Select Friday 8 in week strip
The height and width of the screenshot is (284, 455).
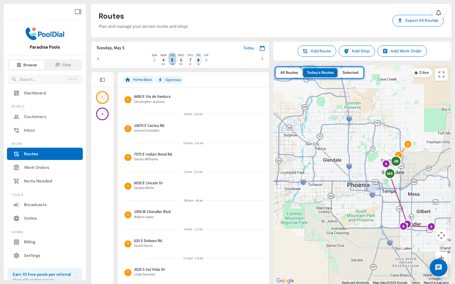[x=198, y=59]
